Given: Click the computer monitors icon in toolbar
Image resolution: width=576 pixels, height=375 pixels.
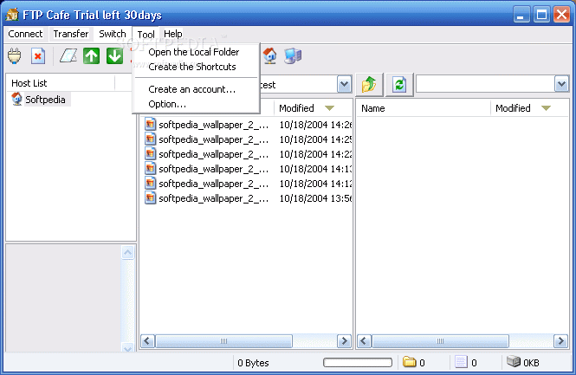Looking at the screenshot, I should coord(293,56).
